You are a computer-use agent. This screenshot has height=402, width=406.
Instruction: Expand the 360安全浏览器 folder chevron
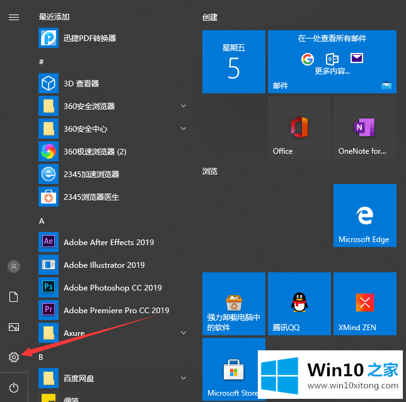pos(183,106)
